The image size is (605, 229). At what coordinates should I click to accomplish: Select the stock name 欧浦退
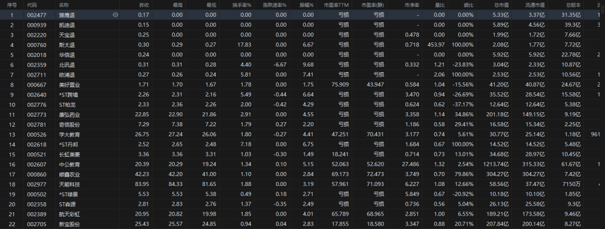pos(67,75)
